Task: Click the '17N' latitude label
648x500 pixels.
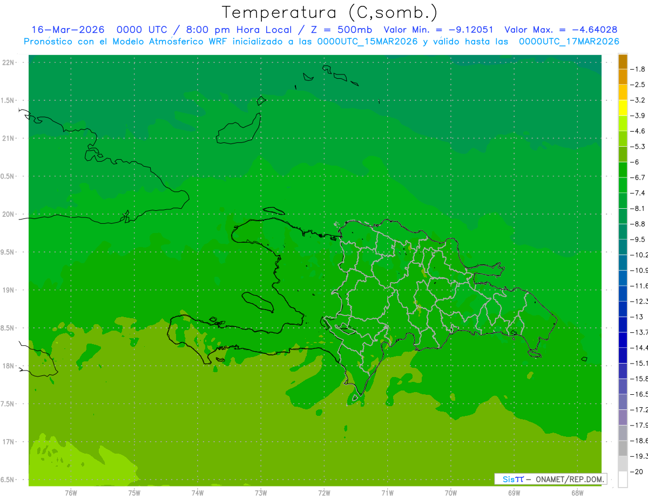Action: 8,442
